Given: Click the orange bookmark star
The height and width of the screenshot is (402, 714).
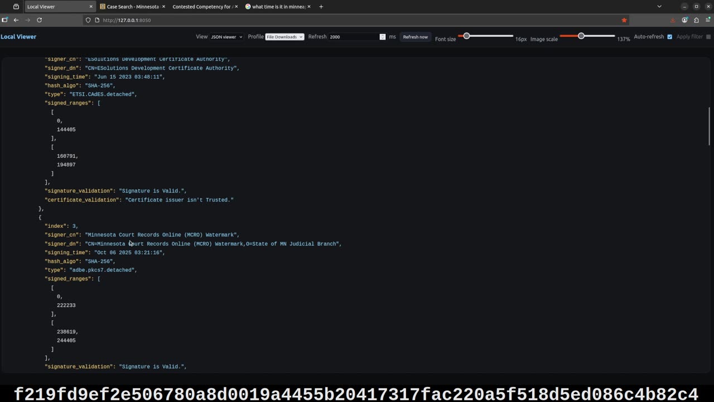Looking at the screenshot, I should click(x=624, y=20).
